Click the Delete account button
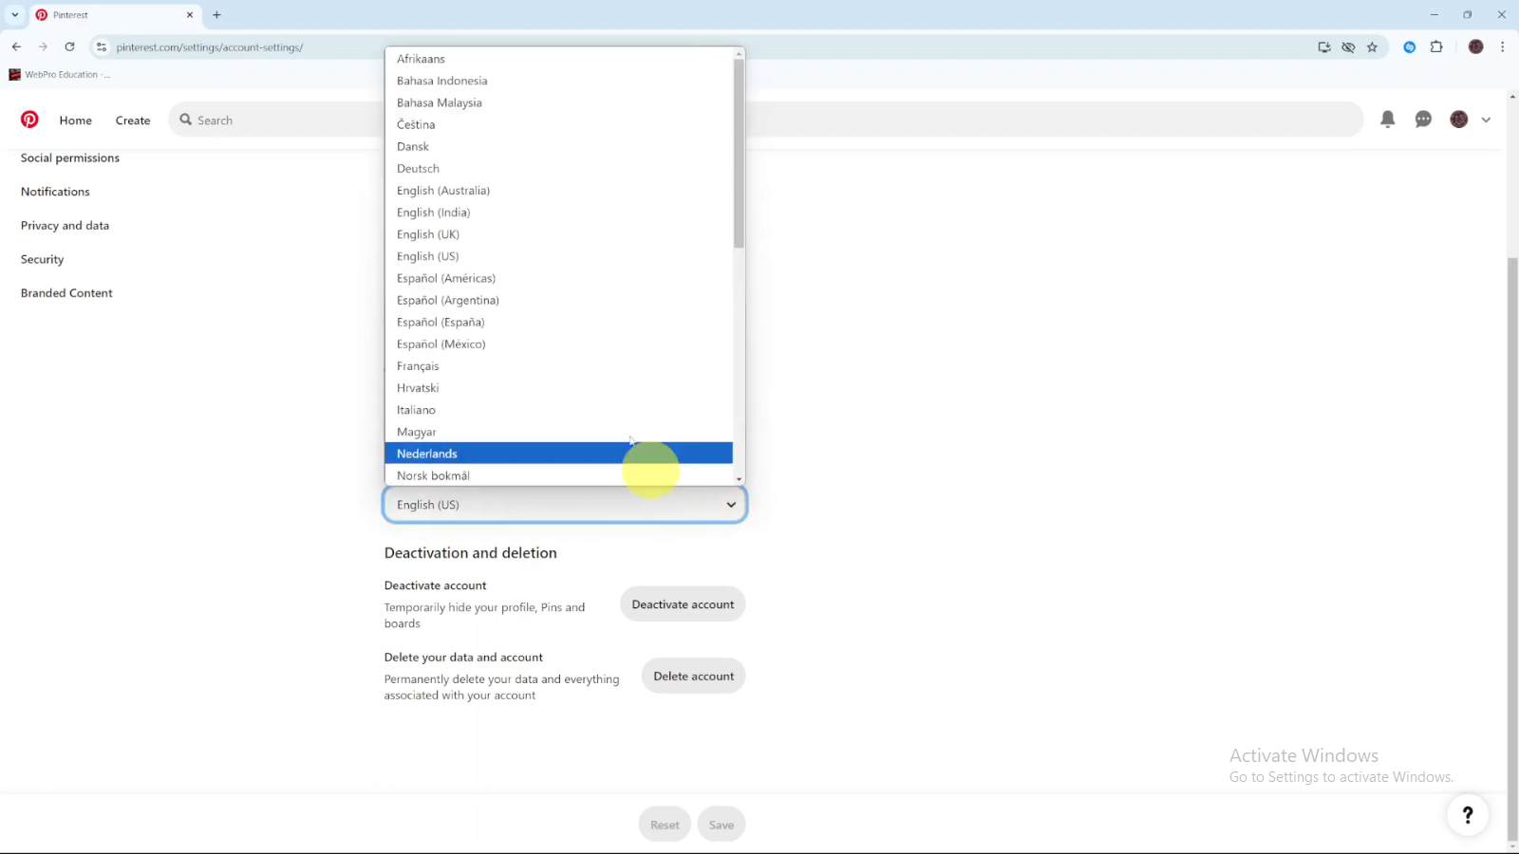The image size is (1519, 854). [694, 677]
